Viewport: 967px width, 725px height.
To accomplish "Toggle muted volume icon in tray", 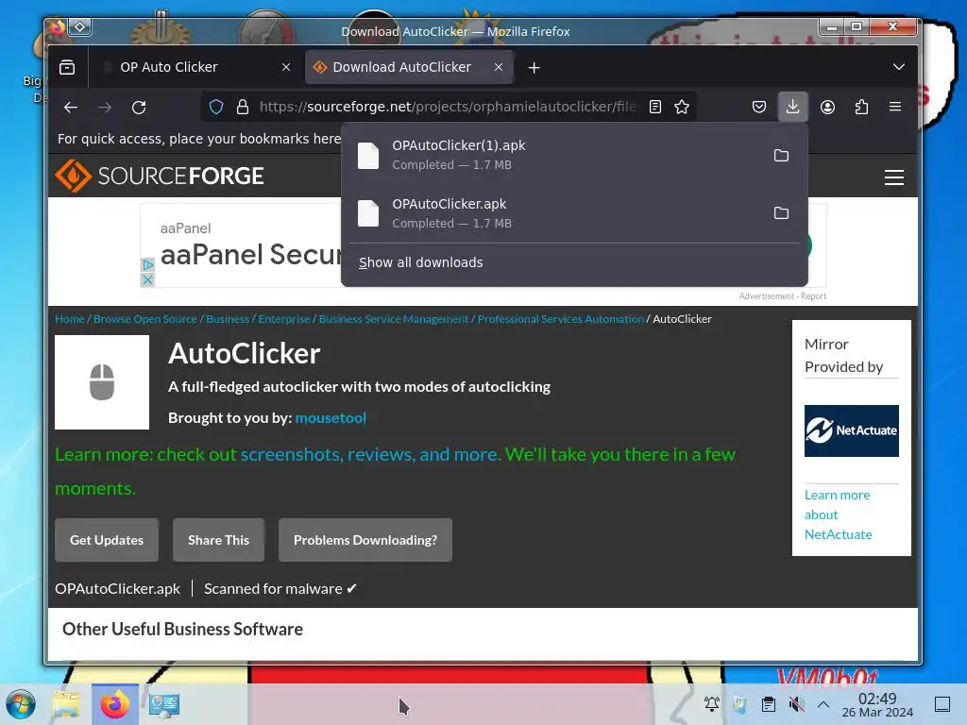I will (x=796, y=703).
